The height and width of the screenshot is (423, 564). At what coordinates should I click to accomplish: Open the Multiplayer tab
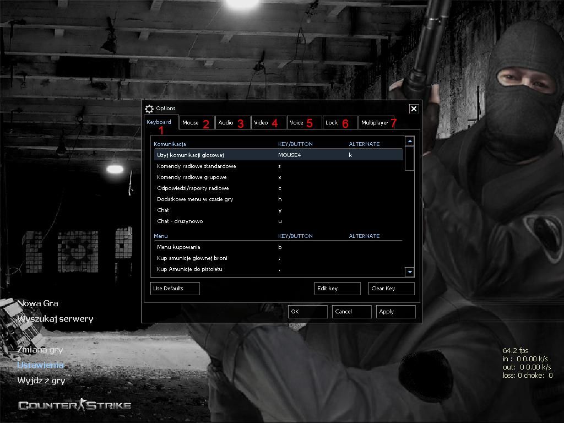376,123
